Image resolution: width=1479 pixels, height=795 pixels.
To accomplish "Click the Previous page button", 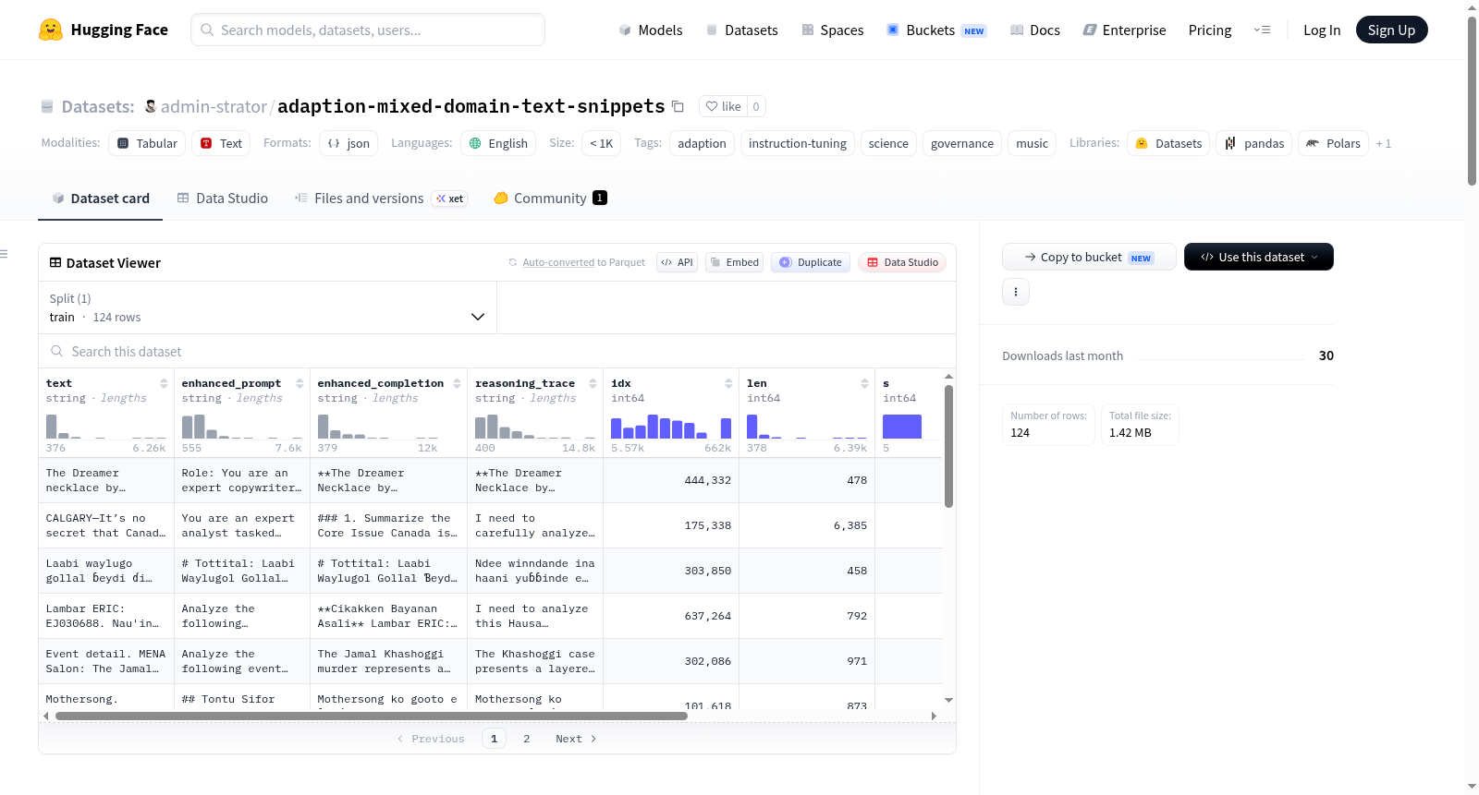I will [431, 739].
